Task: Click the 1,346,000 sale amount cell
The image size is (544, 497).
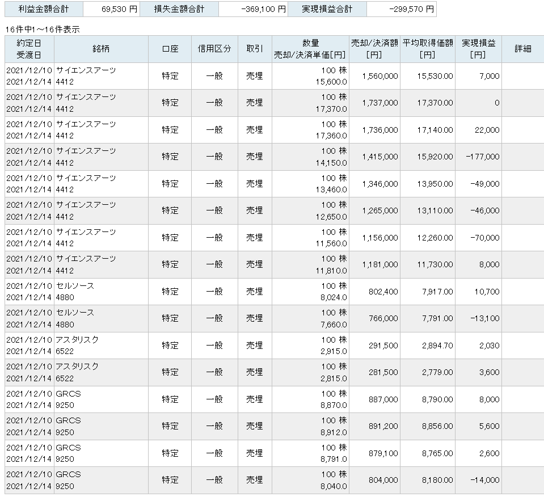Action: point(374,184)
